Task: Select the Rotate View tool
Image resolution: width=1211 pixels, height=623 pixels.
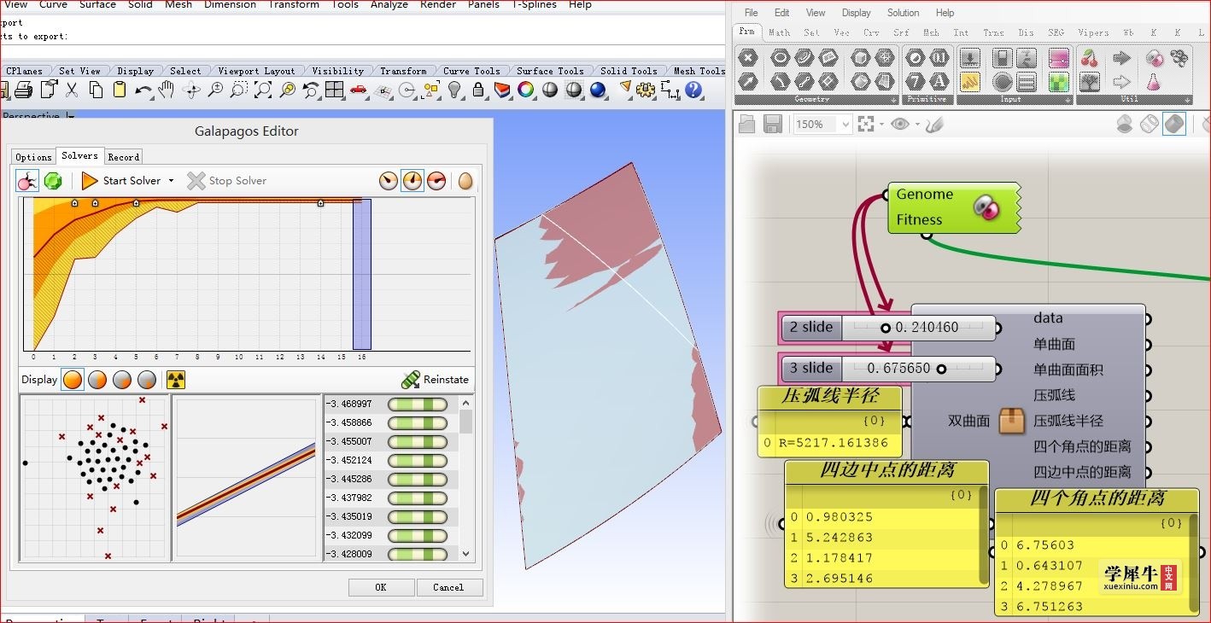Action: tap(191, 90)
